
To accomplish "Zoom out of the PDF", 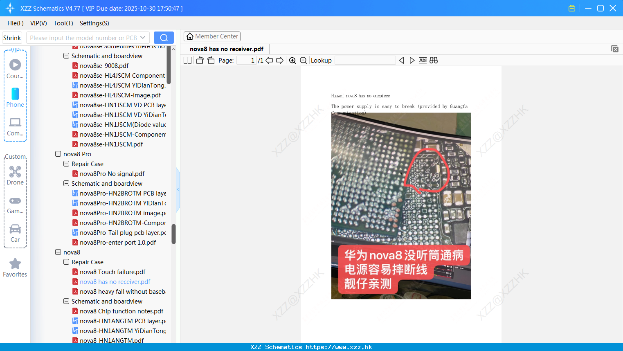I will [x=303, y=61].
